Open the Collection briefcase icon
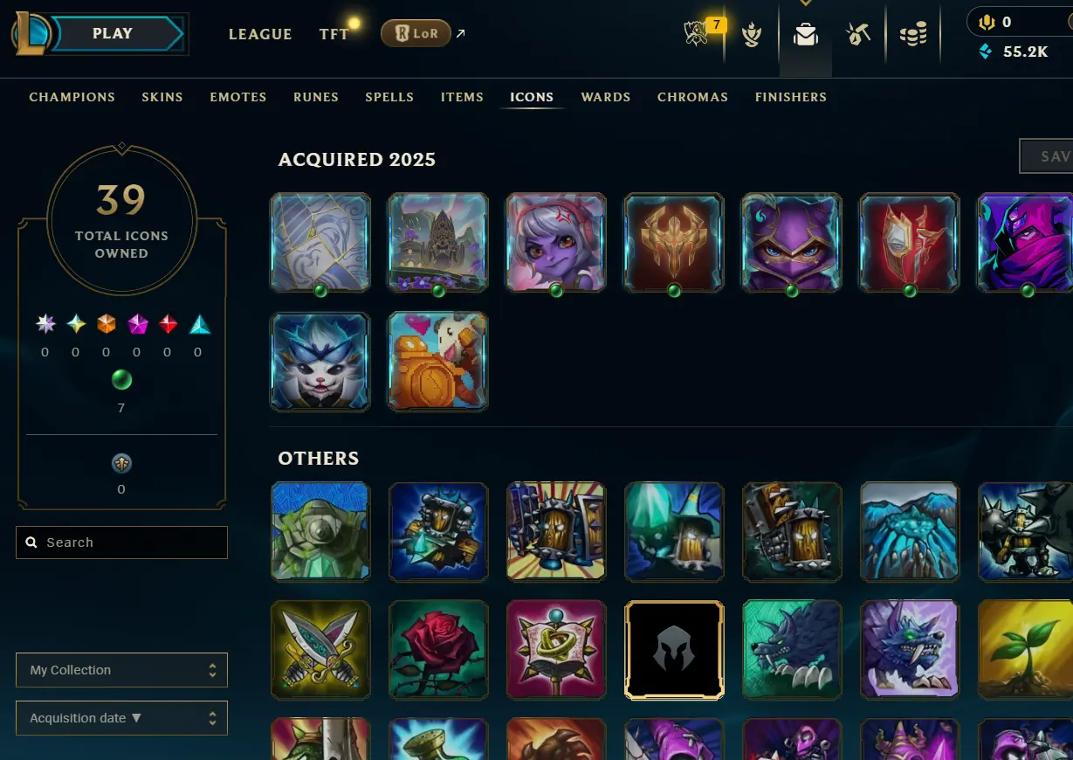 (805, 35)
